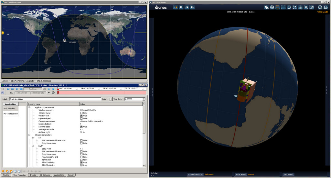Click the exit icon in the IdmView toolbar
The height and width of the screenshot is (178, 331).
pos(326,7)
